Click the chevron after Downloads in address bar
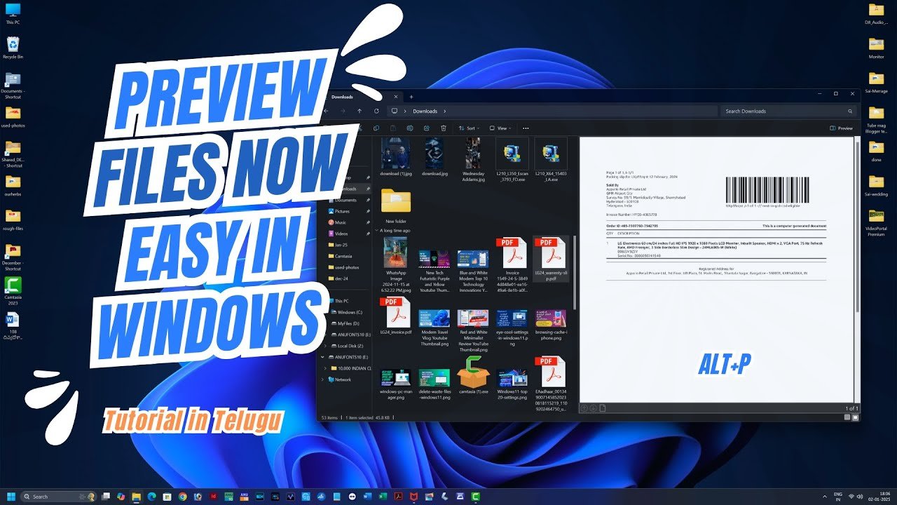 coord(444,111)
